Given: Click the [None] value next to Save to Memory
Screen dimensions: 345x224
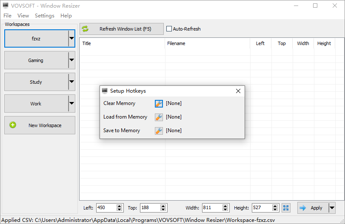Looking at the screenshot, I should [x=174, y=130].
